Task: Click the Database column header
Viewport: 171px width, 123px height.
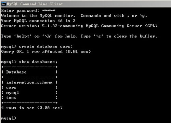Action: (x=16, y=72)
